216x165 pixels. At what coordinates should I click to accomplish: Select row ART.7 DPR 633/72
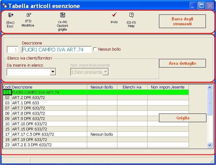tap(96, 108)
